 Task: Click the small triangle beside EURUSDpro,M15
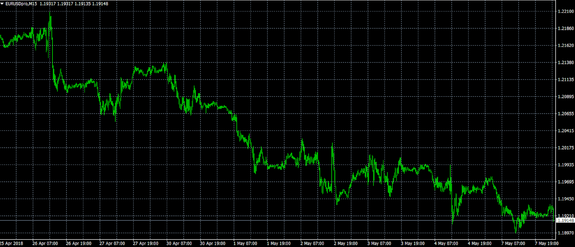pyautogui.click(x=2, y=4)
